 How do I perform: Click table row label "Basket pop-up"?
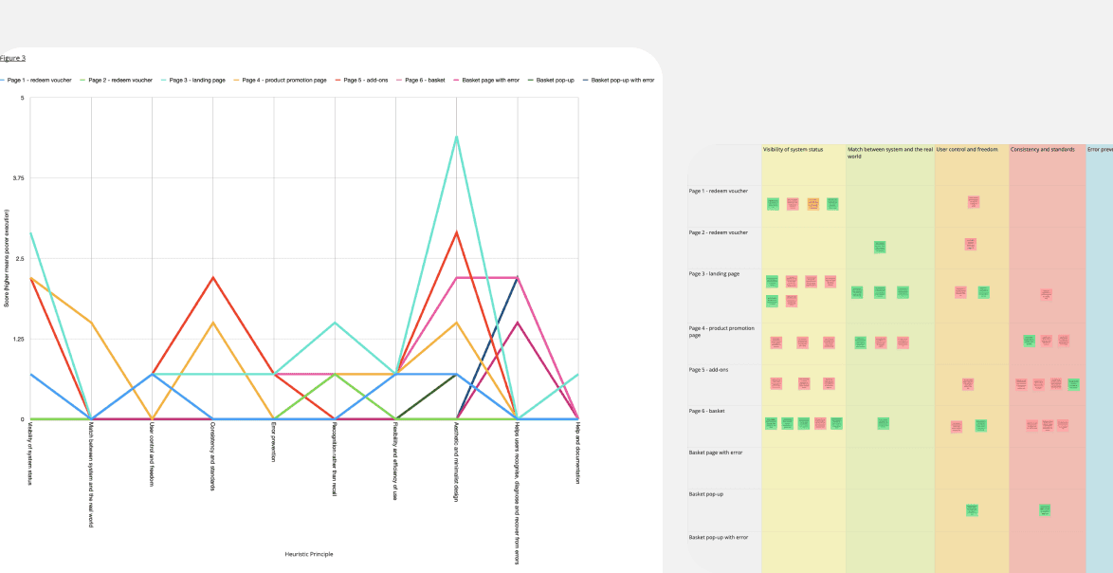[x=706, y=493]
